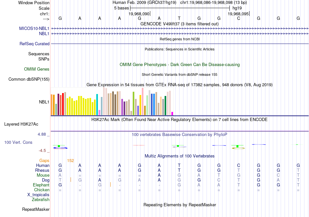This screenshot has height=217, width=309.
Task: Click the orange insertion mark in Elephant row
Action: (110, 184)
